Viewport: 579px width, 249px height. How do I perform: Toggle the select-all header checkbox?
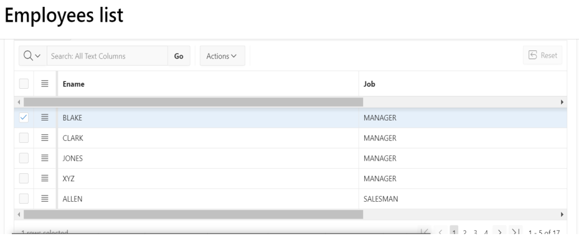tap(24, 83)
